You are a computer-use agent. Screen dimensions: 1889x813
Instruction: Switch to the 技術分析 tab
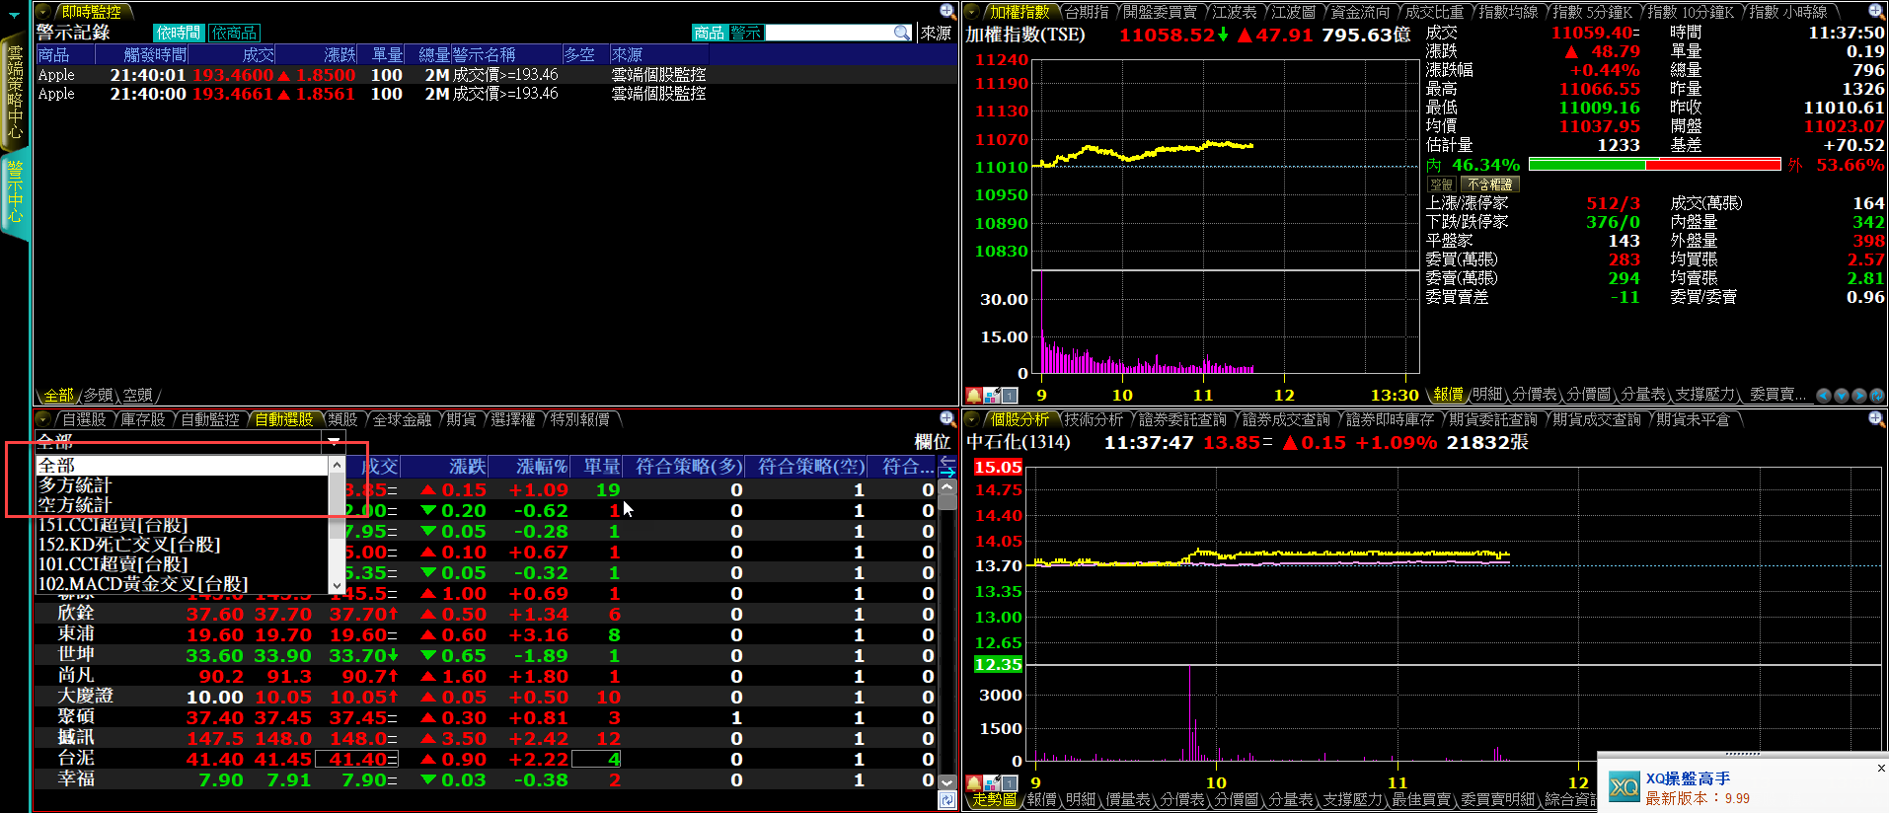coord(1093,419)
